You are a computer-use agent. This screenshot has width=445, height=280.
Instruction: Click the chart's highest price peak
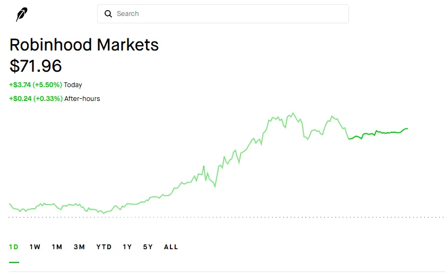pyautogui.click(x=293, y=113)
